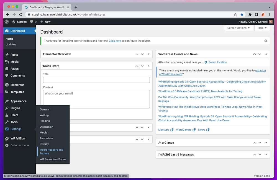Click the WordPress logo in admin bar
Viewport: 277px width, 180px height.
[7, 22]
